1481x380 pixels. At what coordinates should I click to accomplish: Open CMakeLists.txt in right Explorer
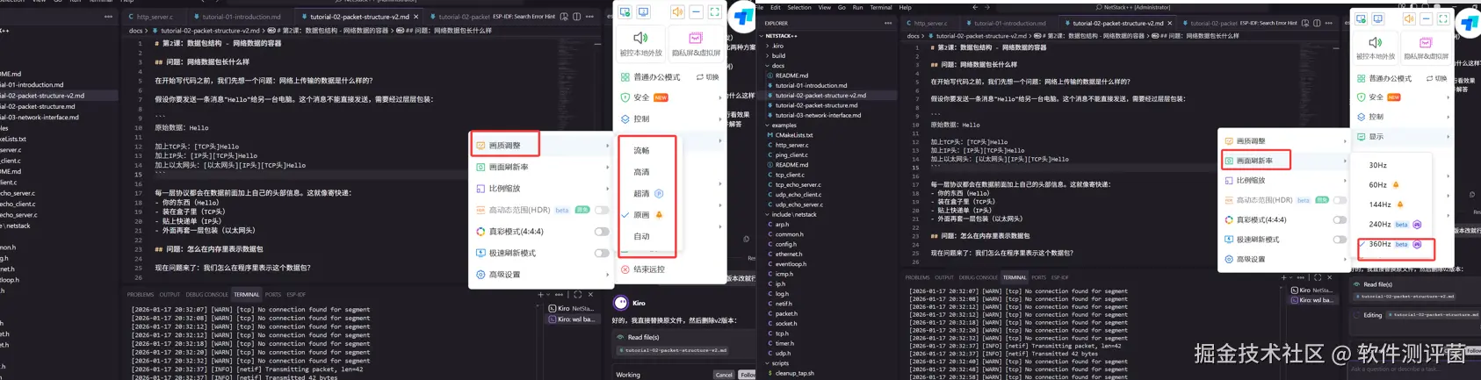(x=793, y=135)
